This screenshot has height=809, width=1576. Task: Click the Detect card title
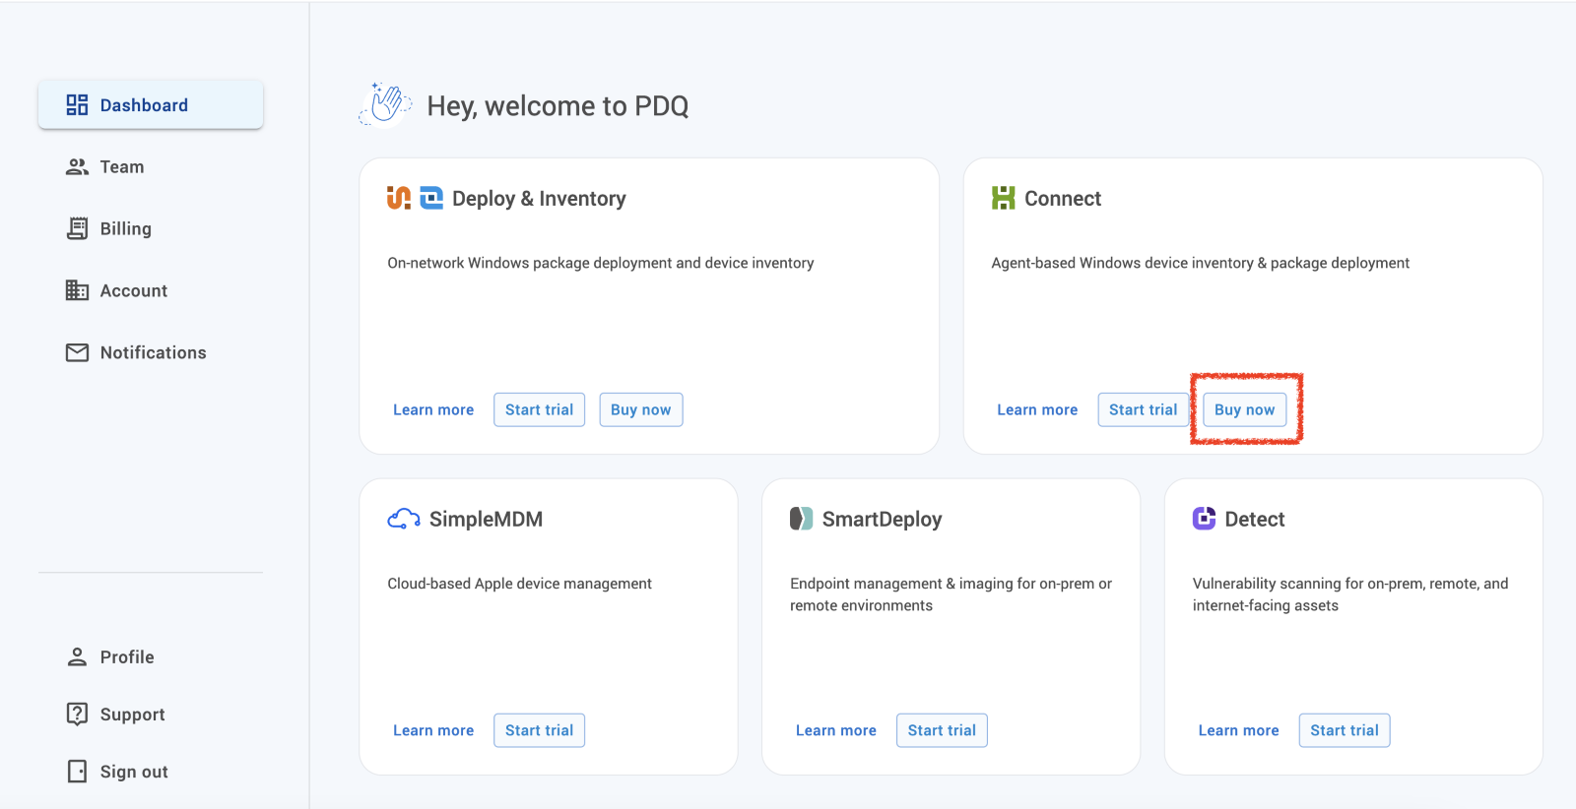point(1255,519)
